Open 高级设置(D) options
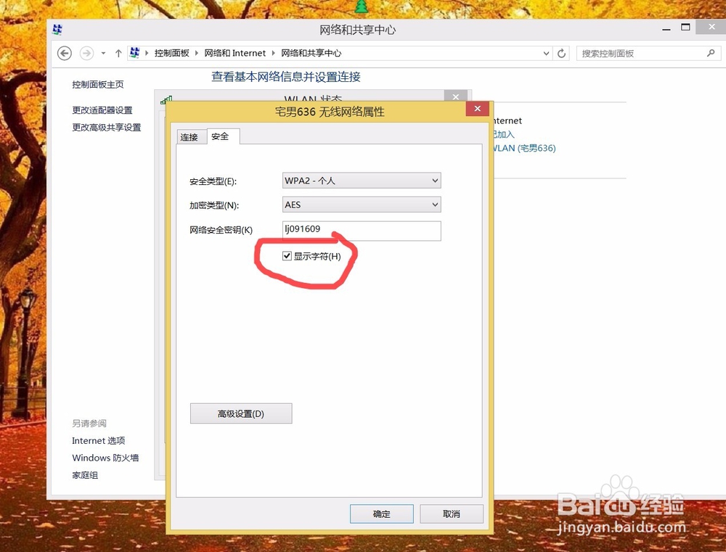This screenshot has width=726, height=552. pos(240,413)
